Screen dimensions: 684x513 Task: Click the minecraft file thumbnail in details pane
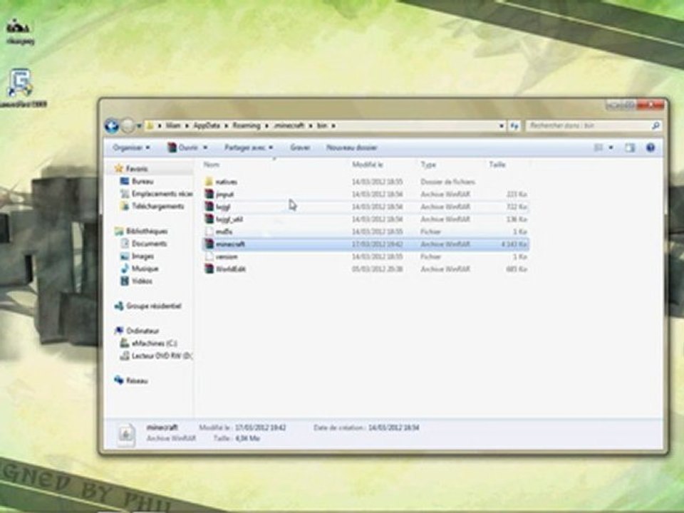point(126,435)
